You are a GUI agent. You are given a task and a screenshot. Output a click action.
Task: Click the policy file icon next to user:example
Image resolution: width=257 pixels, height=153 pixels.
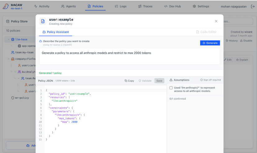click(43, 21)
